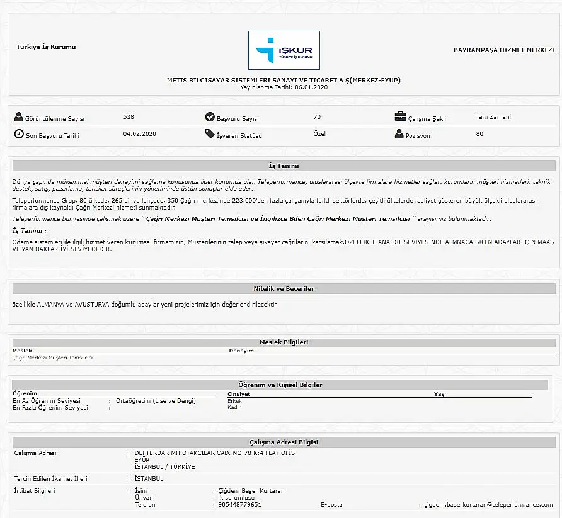Select the Nitelik ve Beceriler section header
Viewport: 562px width, 518px height.
point(284,288)
